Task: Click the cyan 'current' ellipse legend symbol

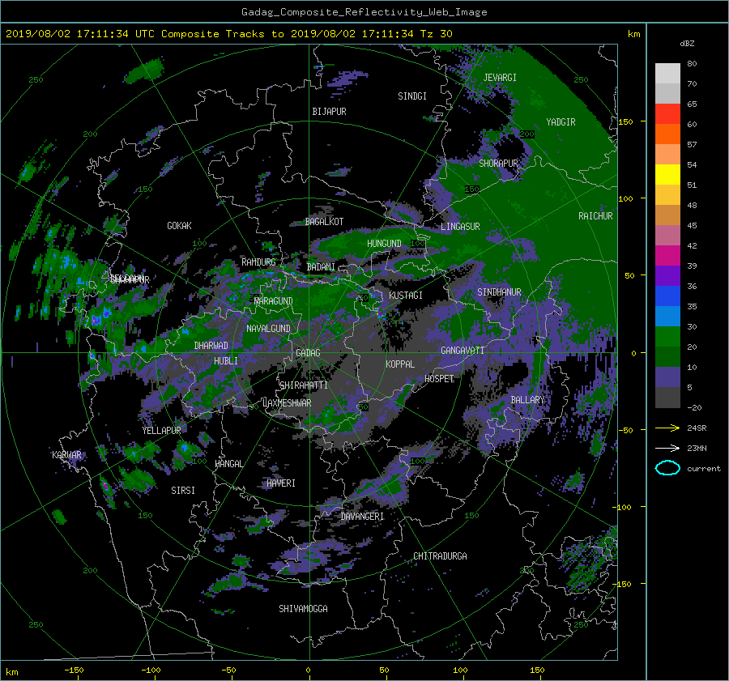Action: point(667,468)
